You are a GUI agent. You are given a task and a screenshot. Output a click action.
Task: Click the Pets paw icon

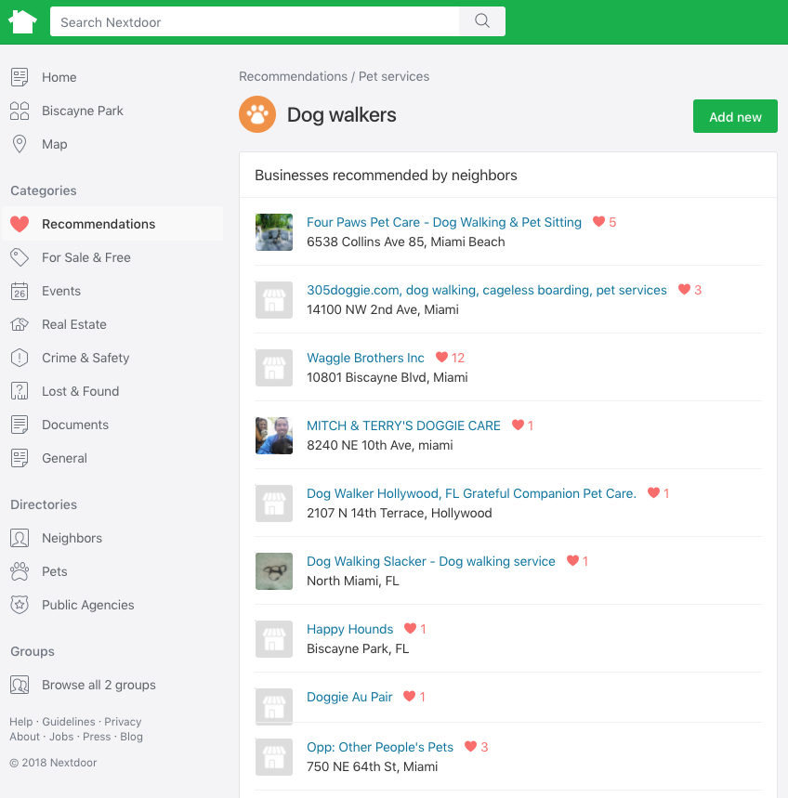pos(20,571)
